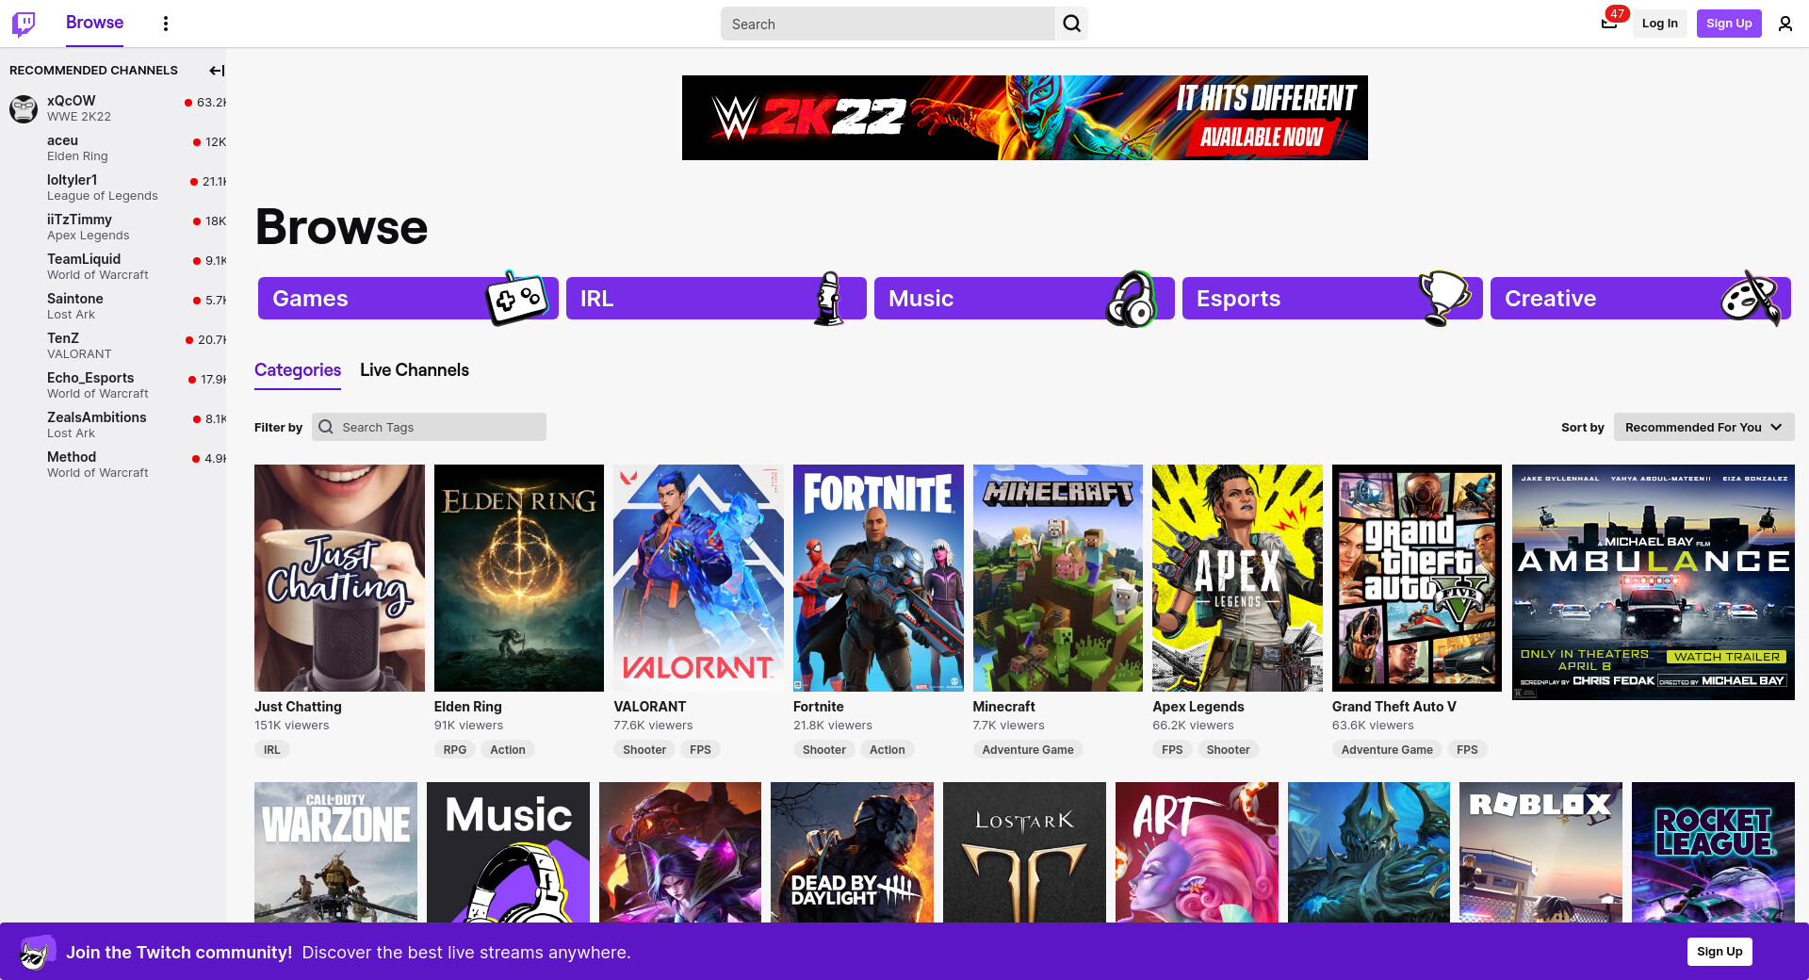This screenshot has height=980, width=1809.
Task: Open the Creative category button
Action: [1640, 299]
